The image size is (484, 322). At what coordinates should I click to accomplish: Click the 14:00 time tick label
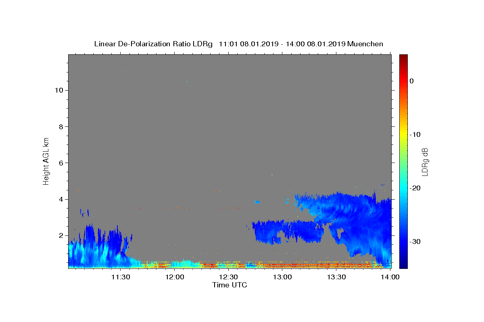click(390, 277)
